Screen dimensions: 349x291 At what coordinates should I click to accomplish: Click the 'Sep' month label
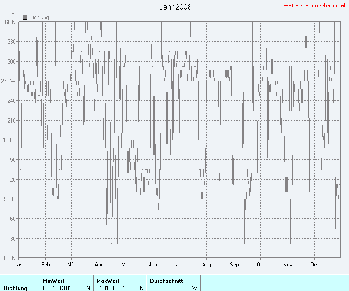coord(234,265)
